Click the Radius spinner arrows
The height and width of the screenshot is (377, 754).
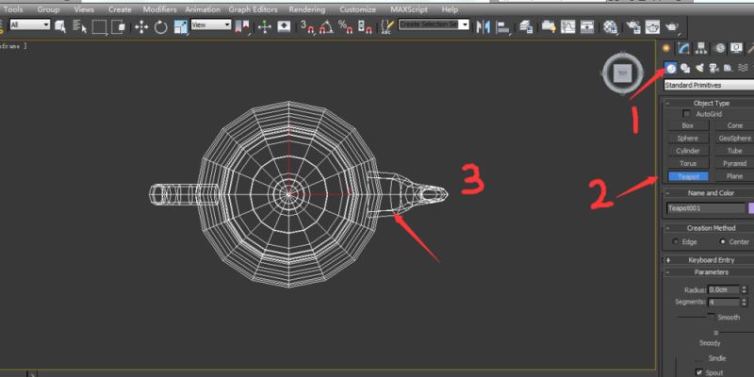745,290
